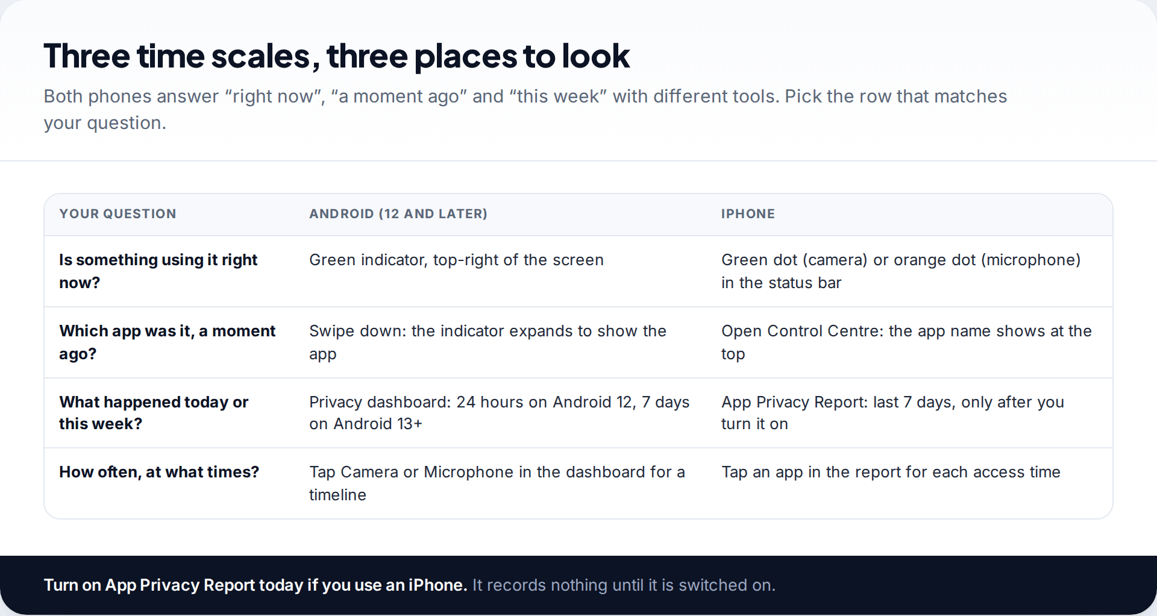Click "What happened today or this week?" label
The image size is (1157, 616).
pos(154,413)
